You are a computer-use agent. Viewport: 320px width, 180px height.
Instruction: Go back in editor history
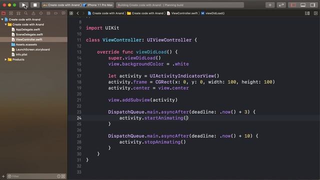point(78,13)
